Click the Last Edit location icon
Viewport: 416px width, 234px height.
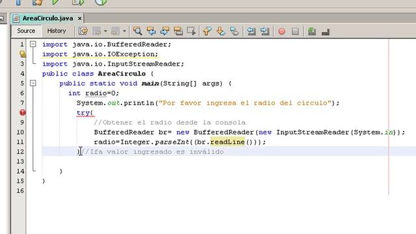83,31
